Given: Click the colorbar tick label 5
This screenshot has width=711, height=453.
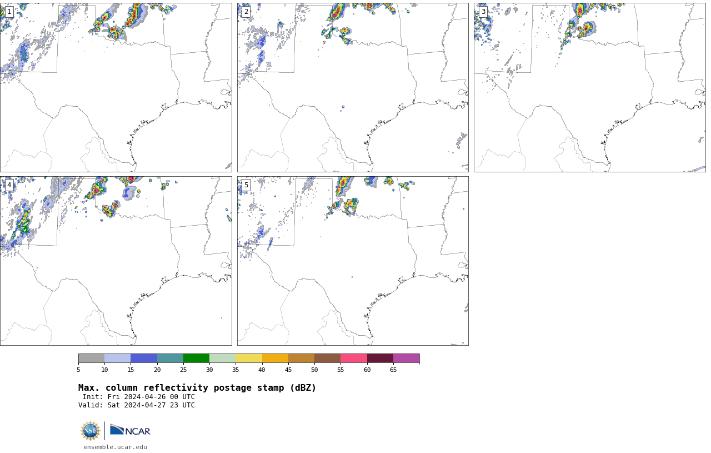Looking at the screenshot, I should pos(78,370).
